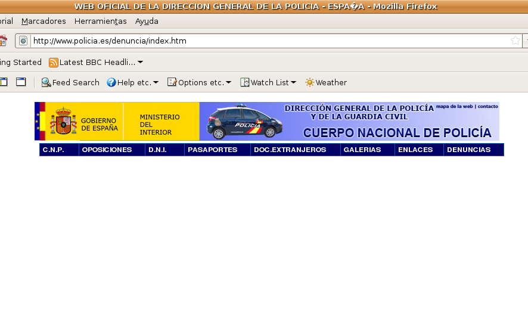
Task: Click the Watch List icon
Action: (245, 82)
